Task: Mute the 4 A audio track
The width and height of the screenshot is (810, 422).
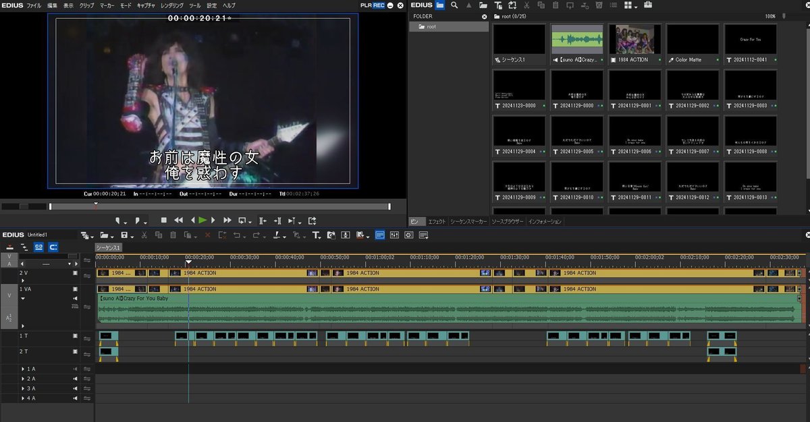Action: click(x=74, y=398)
